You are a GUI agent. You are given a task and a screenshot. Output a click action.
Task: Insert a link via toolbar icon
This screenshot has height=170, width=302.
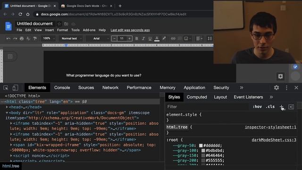coord(173,39)
